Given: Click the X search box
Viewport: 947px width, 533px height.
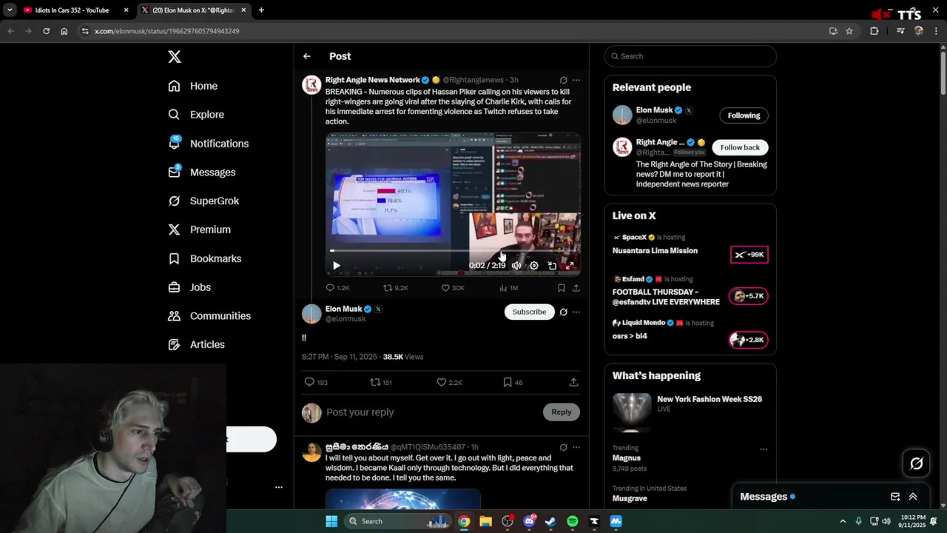Looking at the screenshot, I should 690,56.
